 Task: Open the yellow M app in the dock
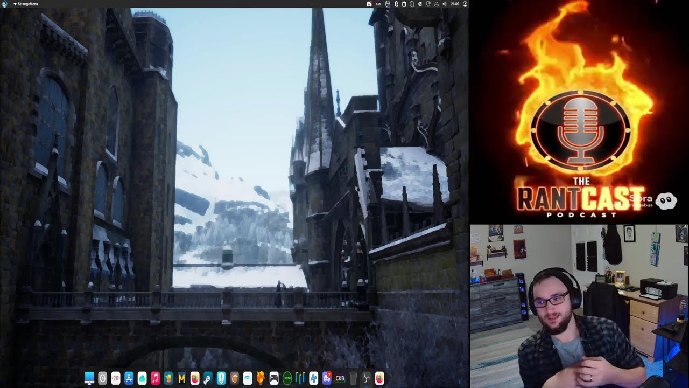(181, 378)
